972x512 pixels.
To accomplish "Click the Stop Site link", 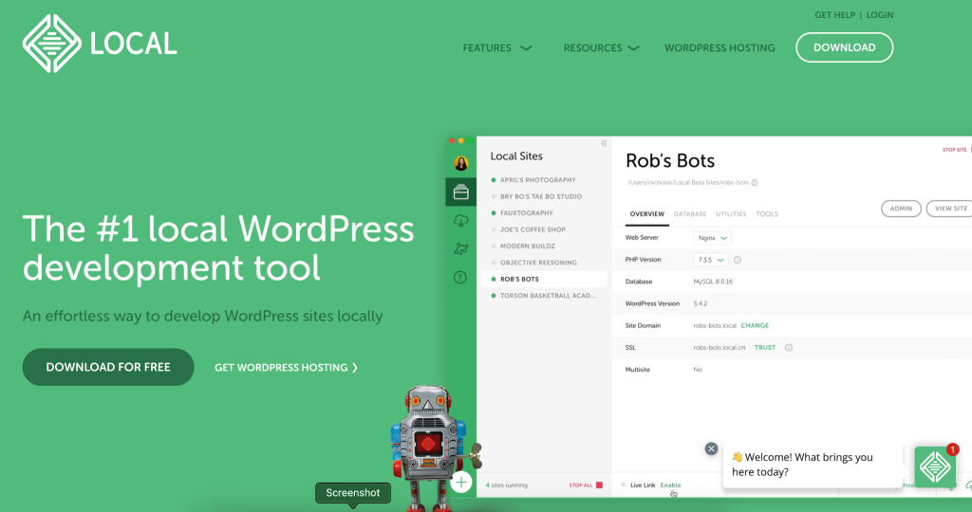I will tap(955, 150).
